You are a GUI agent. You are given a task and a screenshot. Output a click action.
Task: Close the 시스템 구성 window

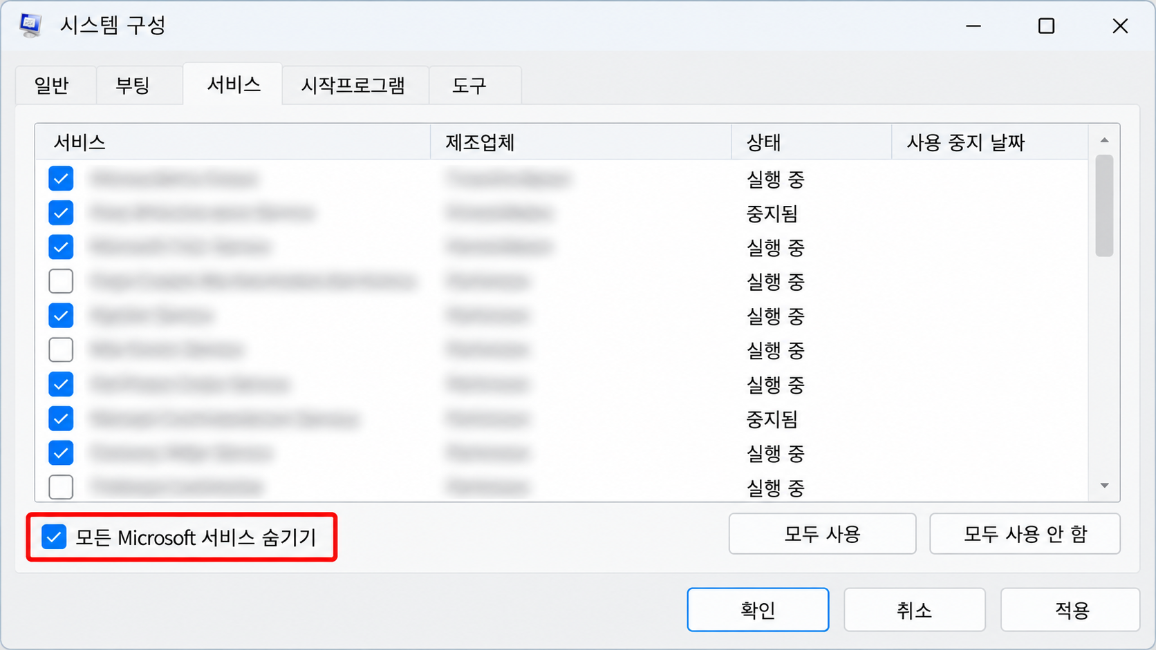coord(1120,26)
